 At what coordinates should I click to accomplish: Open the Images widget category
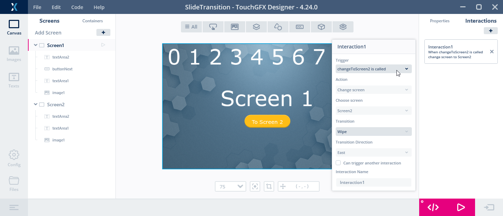235,27
